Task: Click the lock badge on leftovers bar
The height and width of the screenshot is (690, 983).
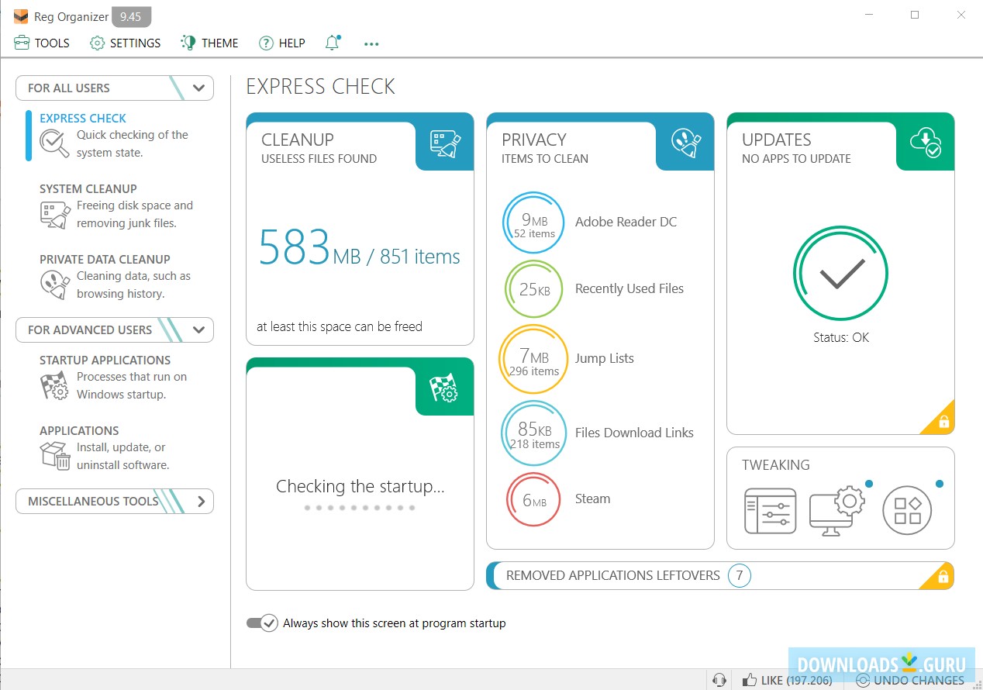Action: (943, 577)
